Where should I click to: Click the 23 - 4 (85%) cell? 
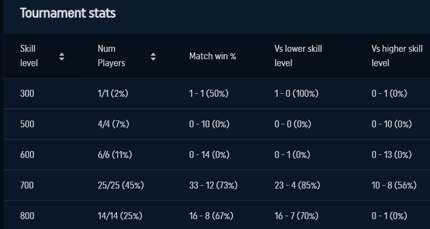[x=297, y=185]
